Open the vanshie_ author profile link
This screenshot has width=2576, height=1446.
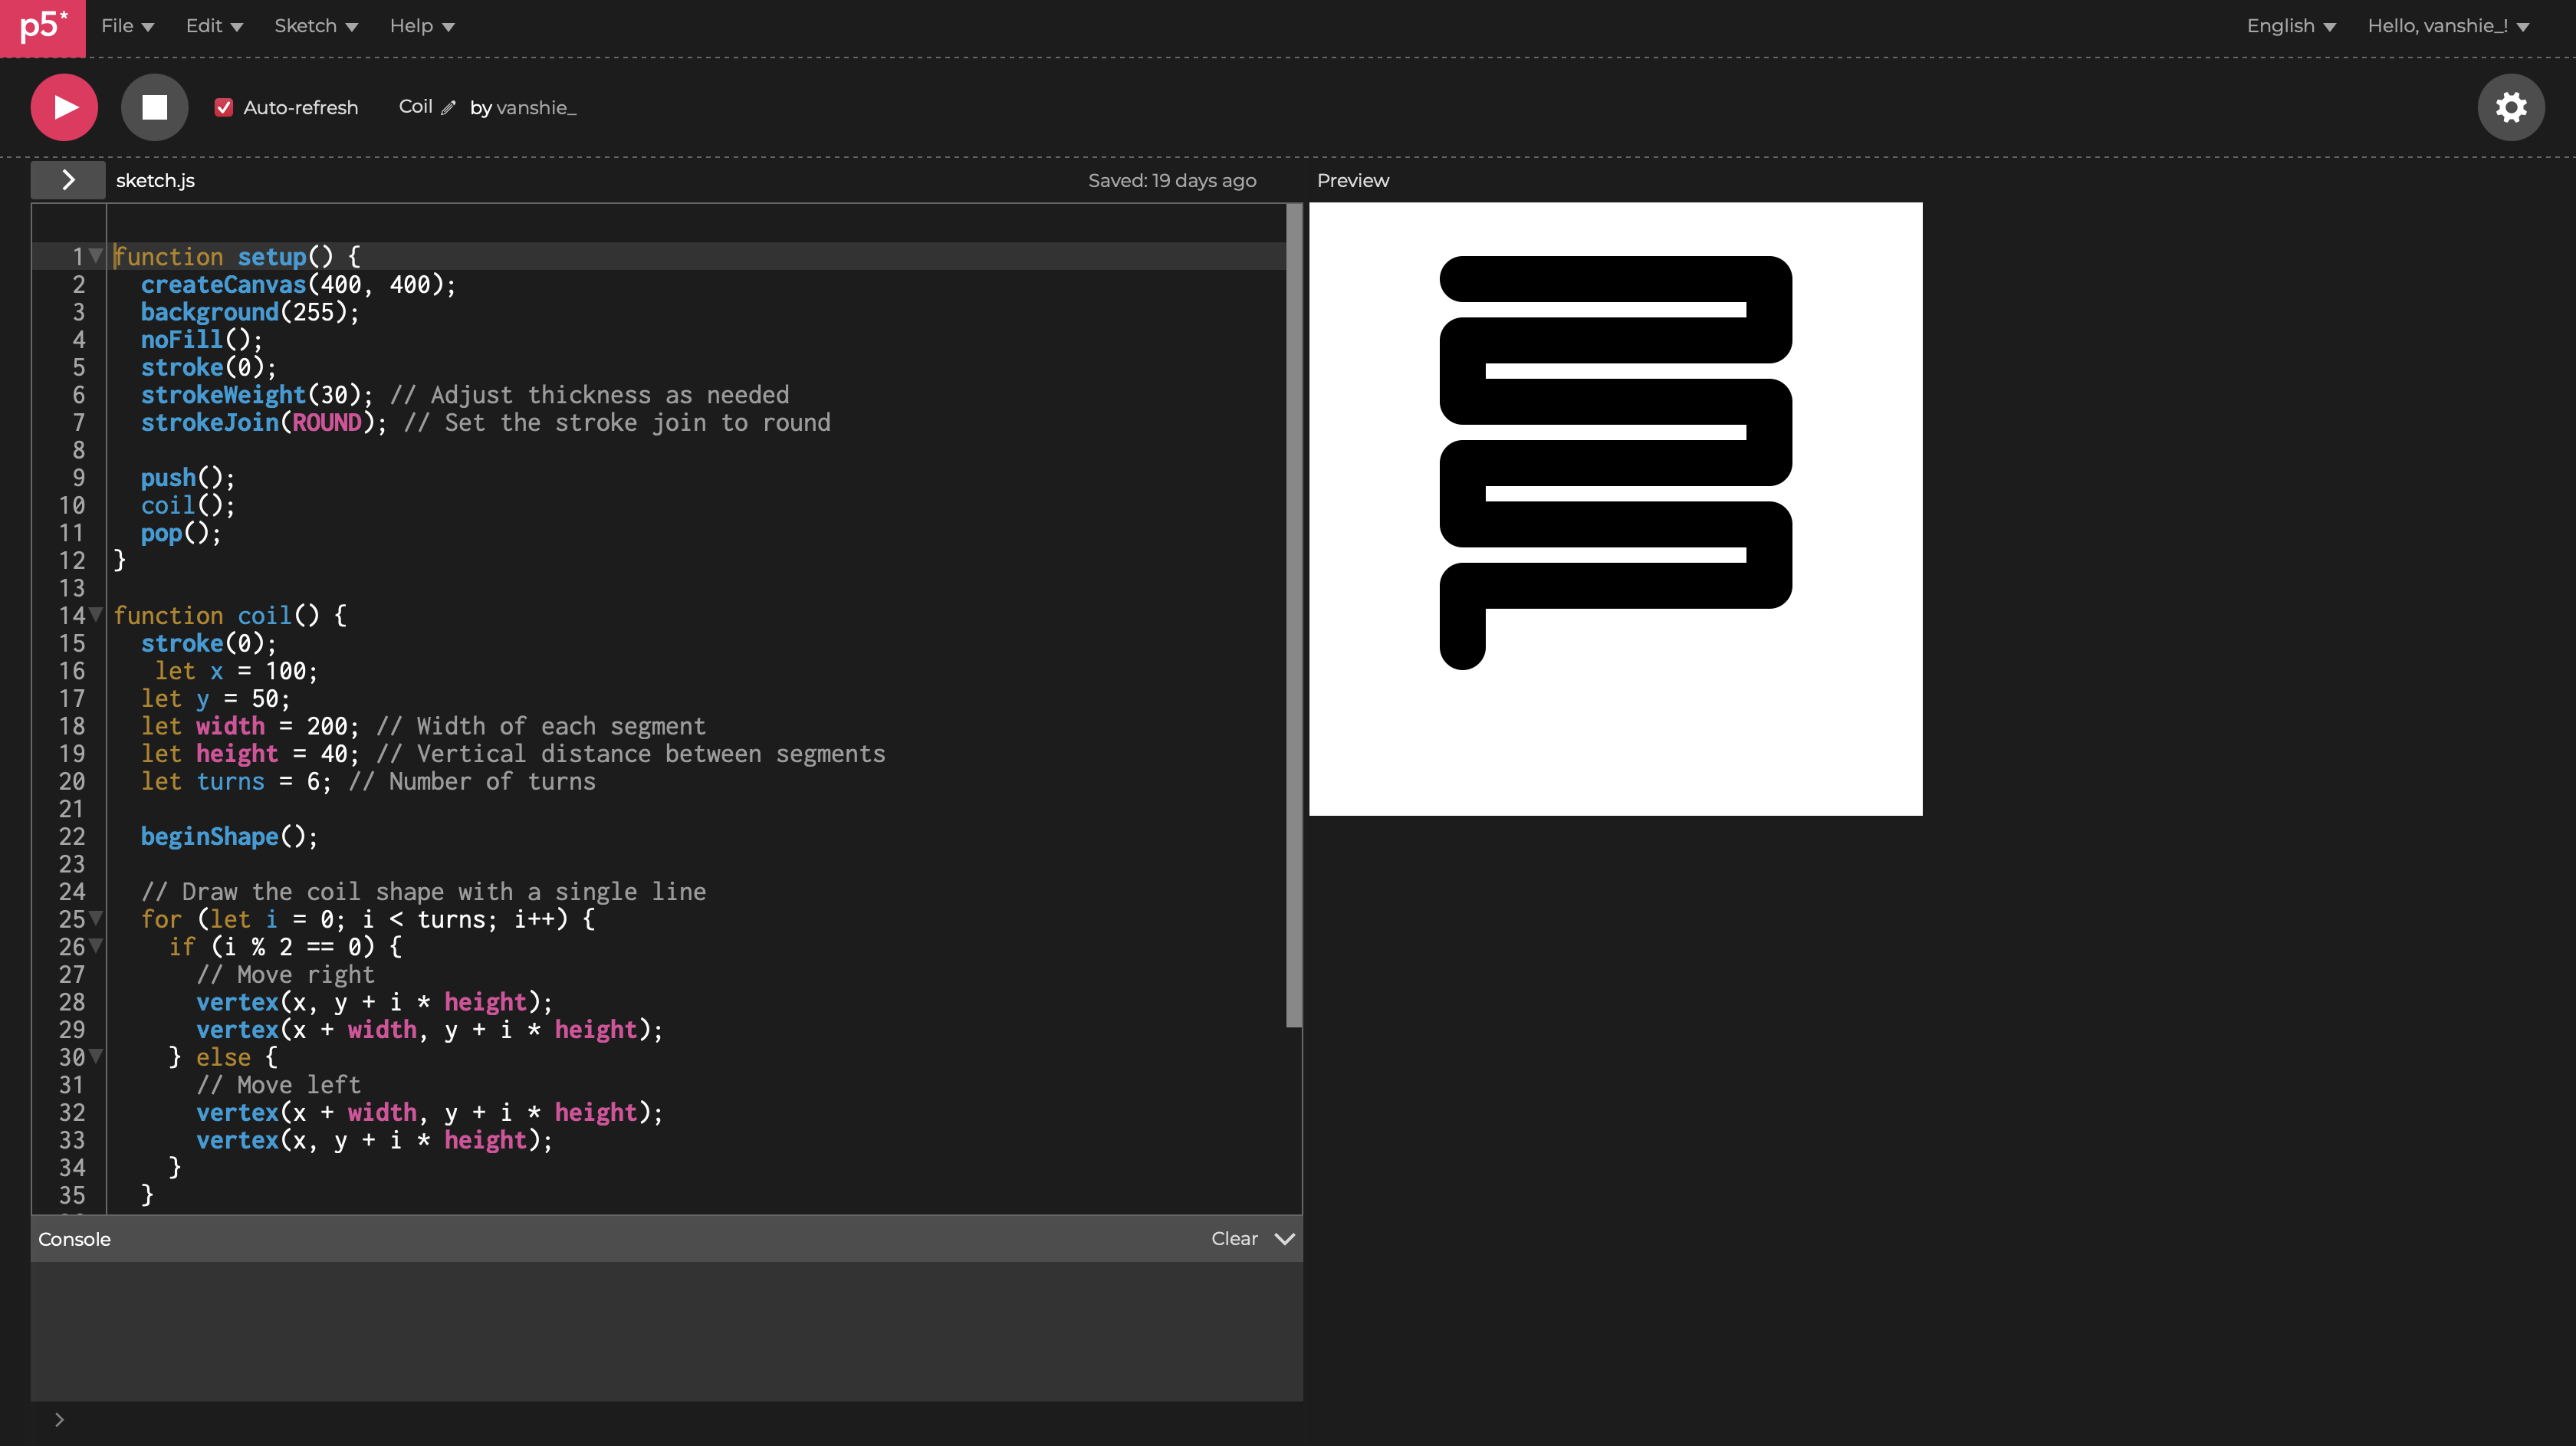coord(536,108)
